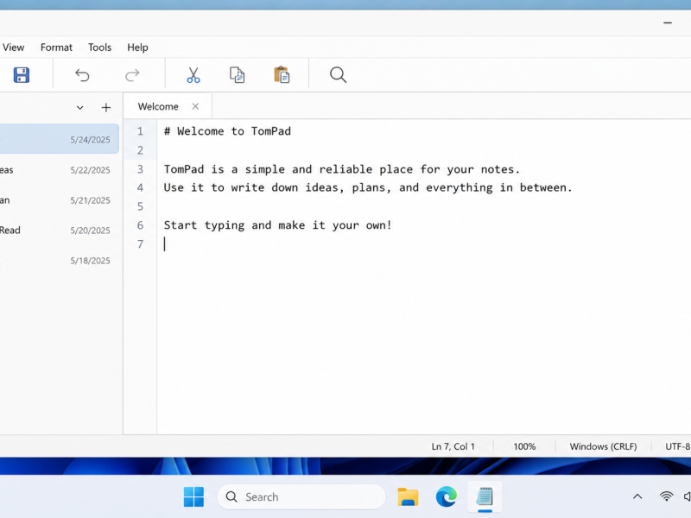Open the Windows Start menu
691x518 pixels.
(x=193, y=497)
